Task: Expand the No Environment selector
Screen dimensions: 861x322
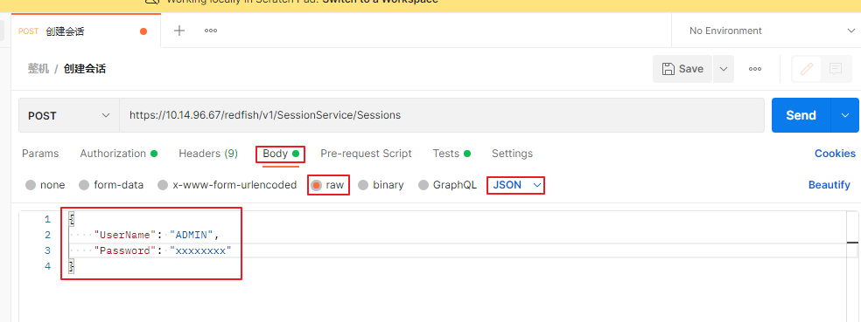Action: pyautogui.click(x=766, y=31)
